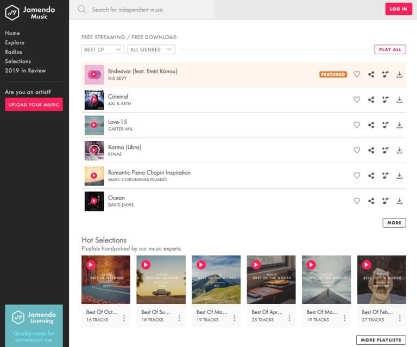The height and width of the screenshot is (347, 417).
Task: Download the track Endeavor
Action: (x=399, y=74)
